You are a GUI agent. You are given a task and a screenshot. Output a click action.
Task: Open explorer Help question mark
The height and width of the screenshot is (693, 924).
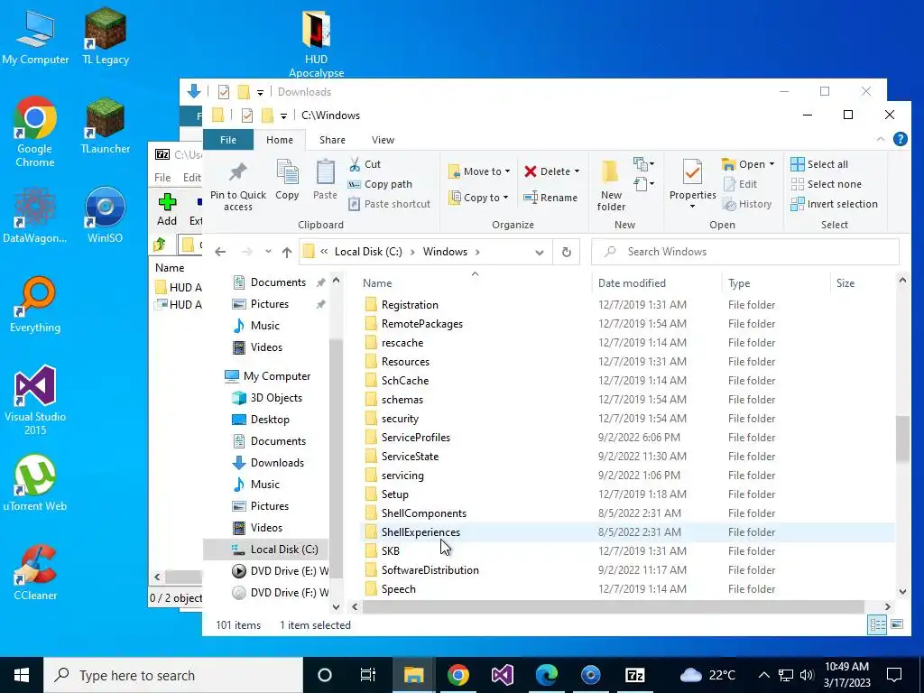tap(900, 139)
